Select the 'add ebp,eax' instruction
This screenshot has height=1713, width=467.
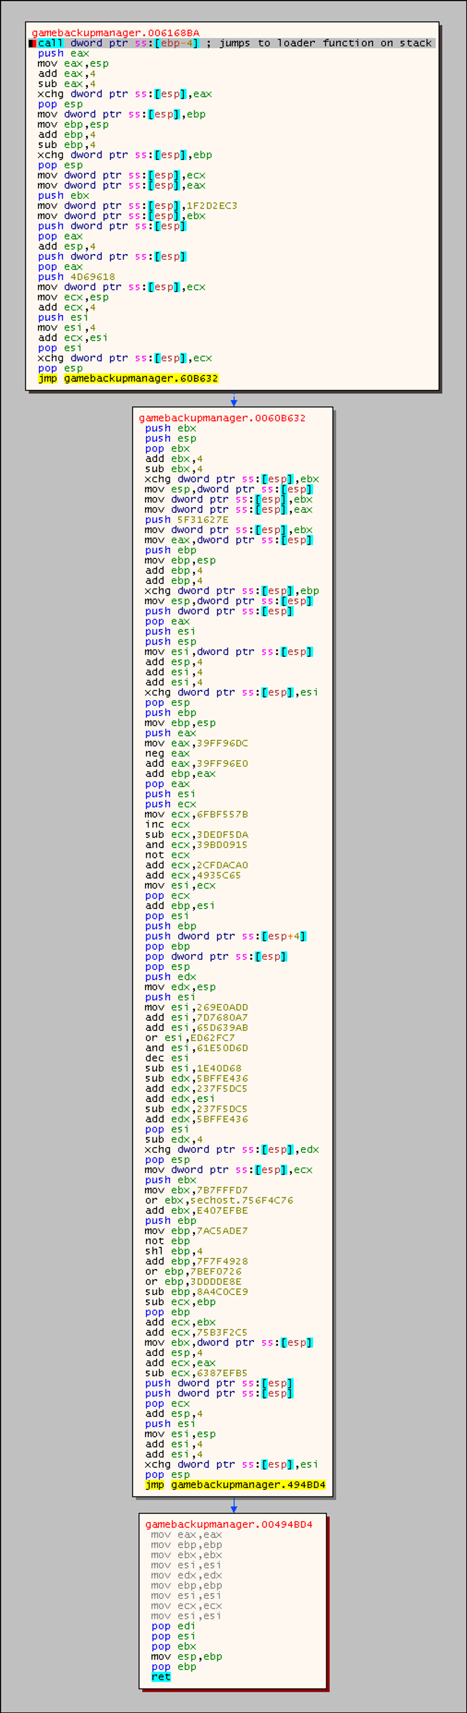coord(180,773)
